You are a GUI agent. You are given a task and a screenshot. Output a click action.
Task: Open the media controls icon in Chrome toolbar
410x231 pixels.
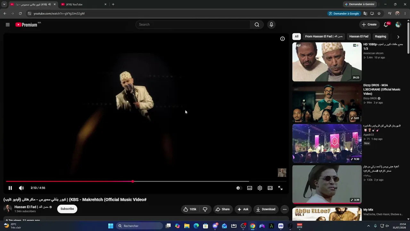point(389,13)
